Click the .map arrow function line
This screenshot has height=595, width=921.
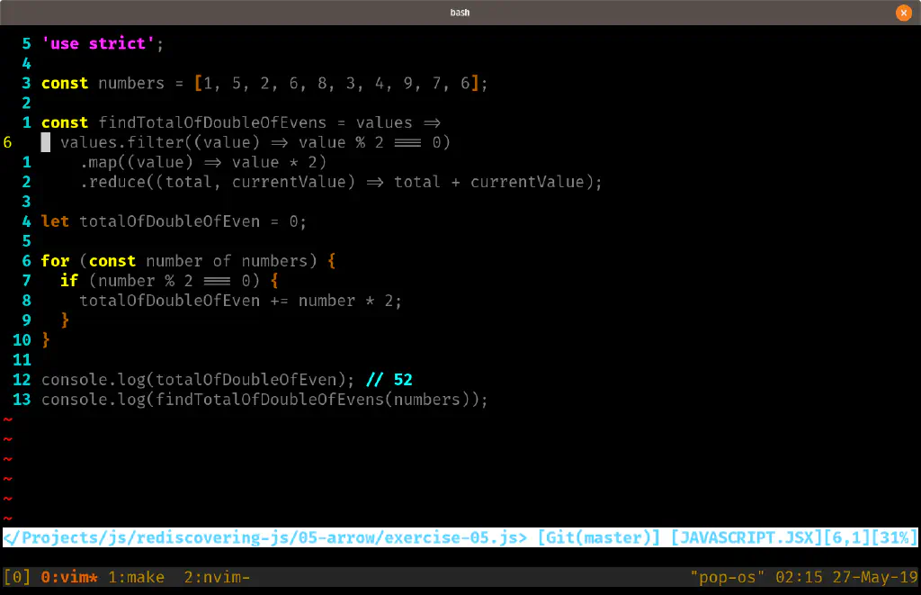(202, 162)
